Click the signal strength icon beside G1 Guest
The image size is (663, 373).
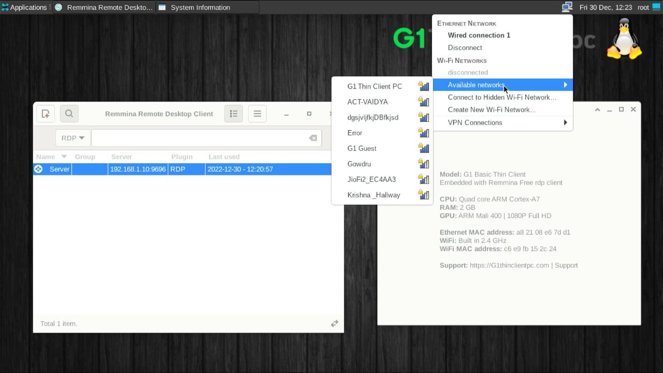pos(423,148)
